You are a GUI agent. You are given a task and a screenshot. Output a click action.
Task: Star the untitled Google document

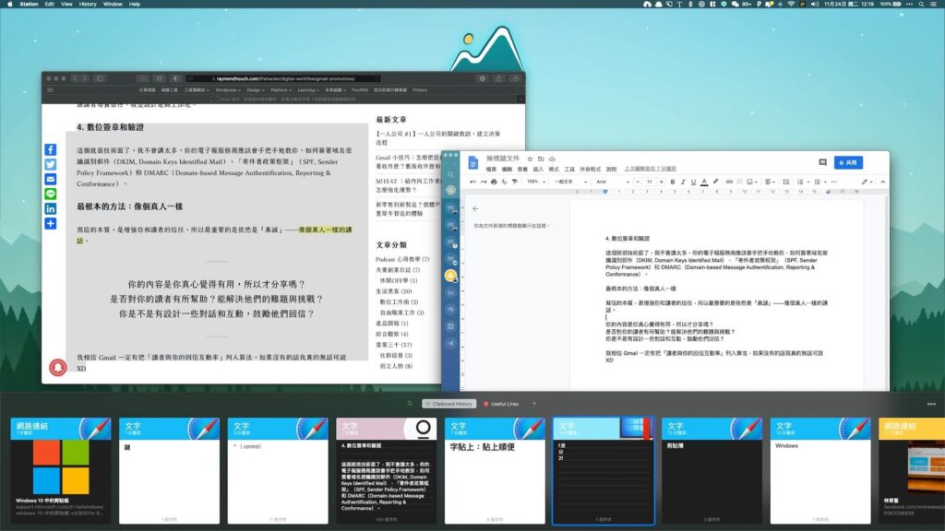pos(530,159)
